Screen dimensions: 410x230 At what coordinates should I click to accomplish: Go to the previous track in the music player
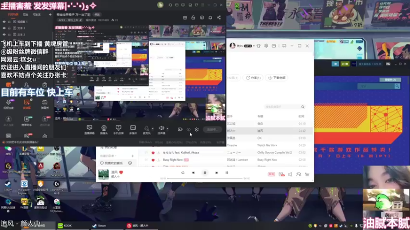click(x=193, y=173)
